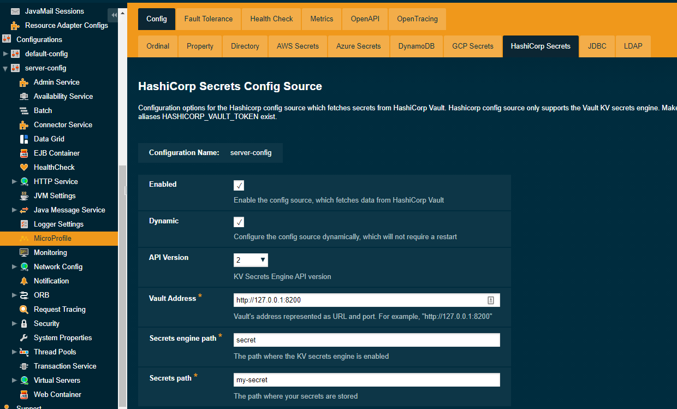Collapse the server-config tree node

(x=5, y=68)
